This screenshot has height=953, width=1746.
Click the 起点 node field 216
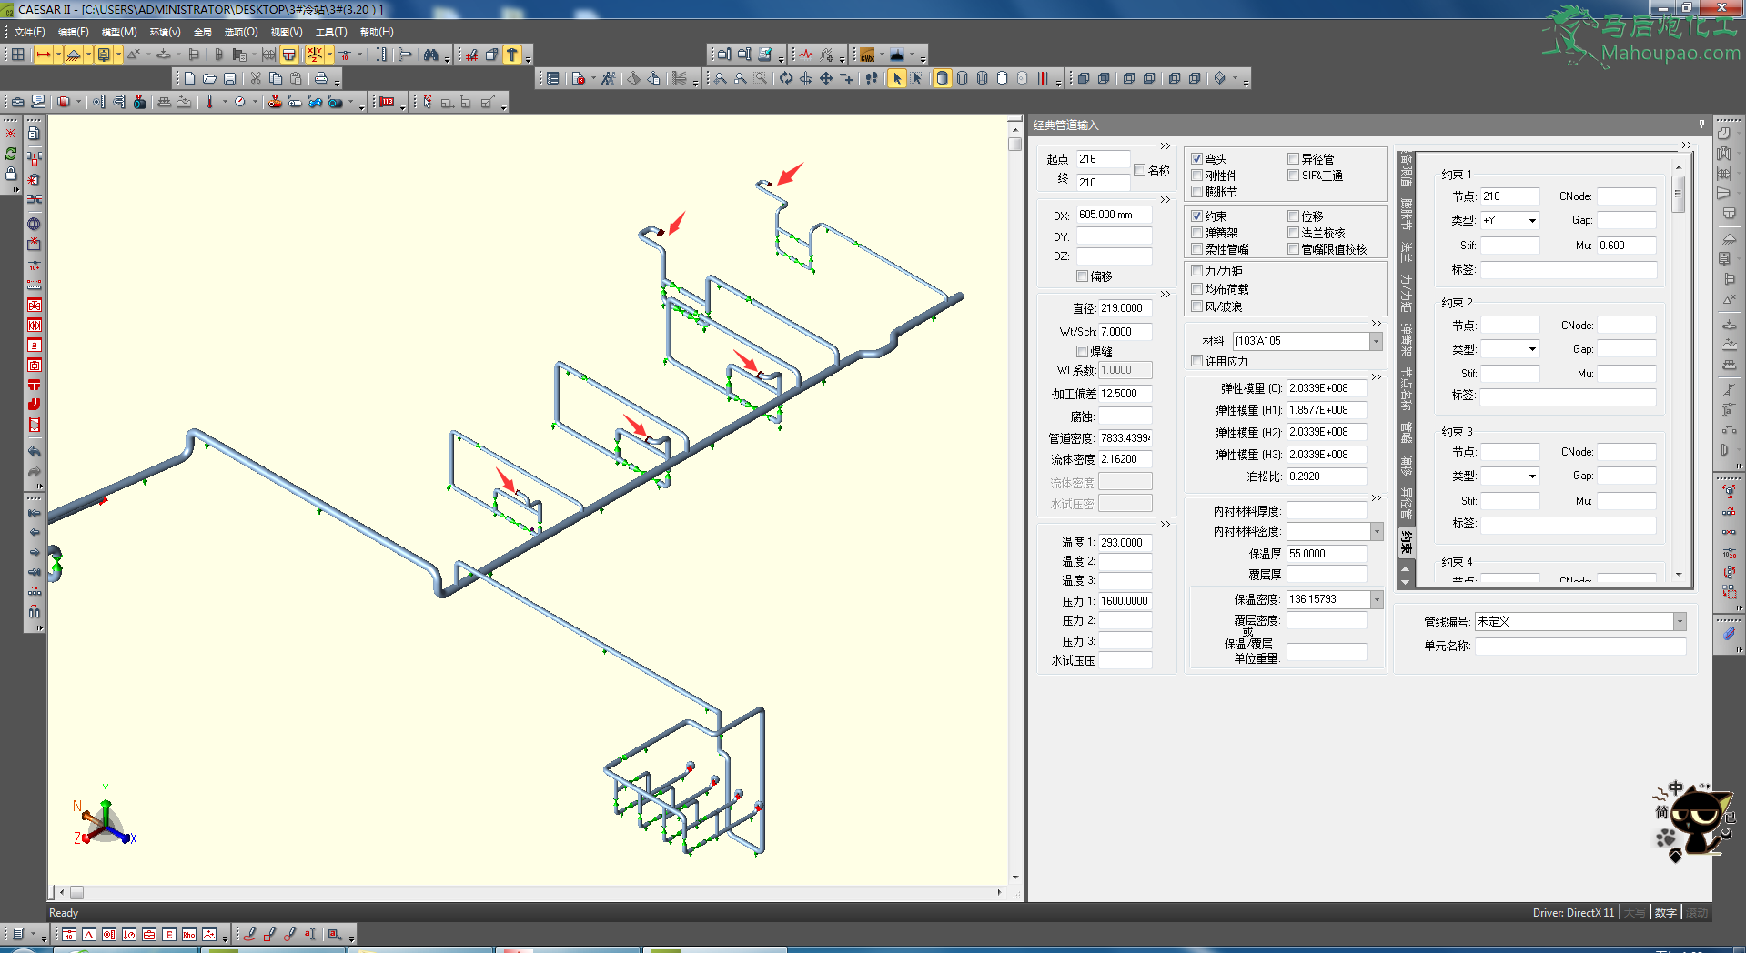click(x=1103, y=159)
